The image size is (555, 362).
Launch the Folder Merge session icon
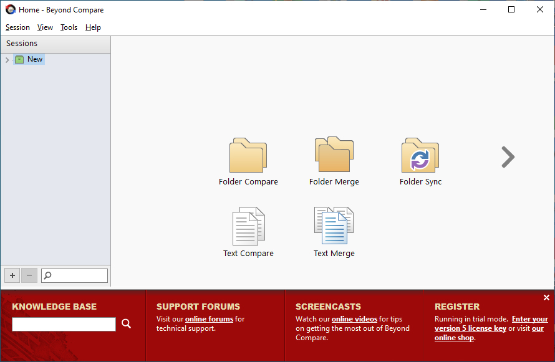pyautogui.click(x=334, y=155)
